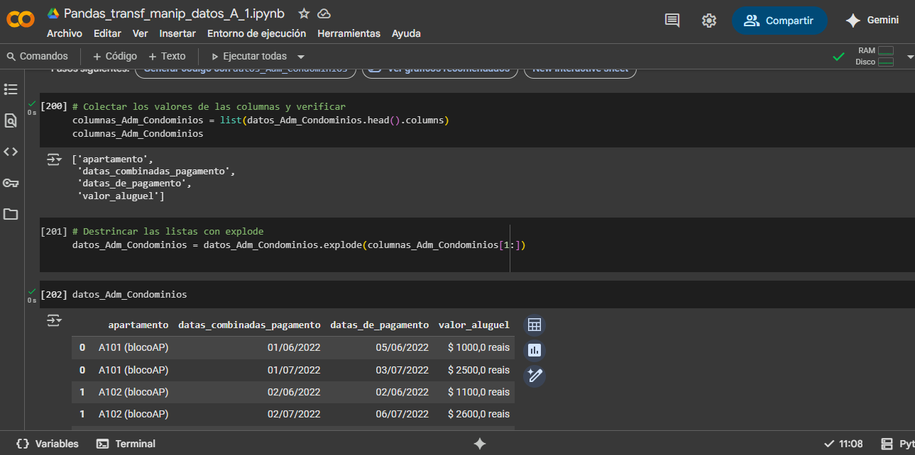Screen dimensions: 915x455
Task: Click the datos_Adm_Condominios code in cell 202
Action: tap(129, 294)
